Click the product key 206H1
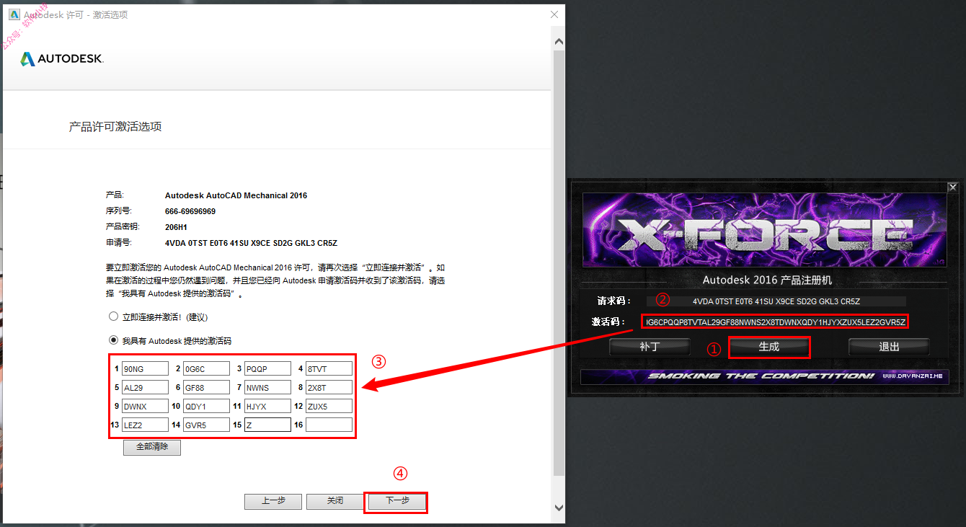 tap(176, 227)
